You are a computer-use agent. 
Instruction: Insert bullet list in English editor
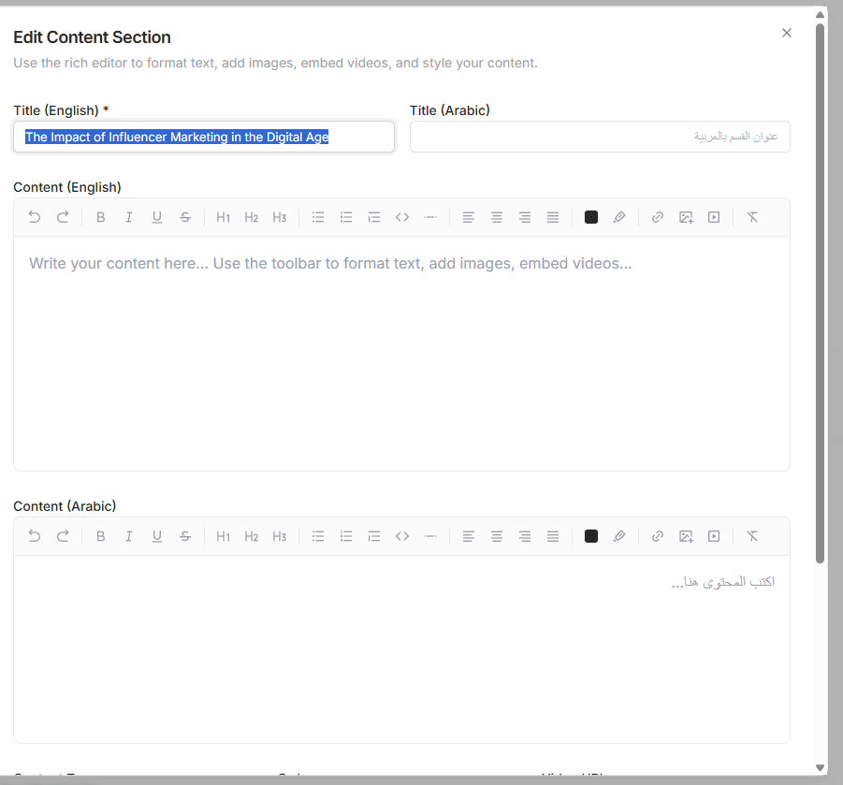[x=318, y=217]
